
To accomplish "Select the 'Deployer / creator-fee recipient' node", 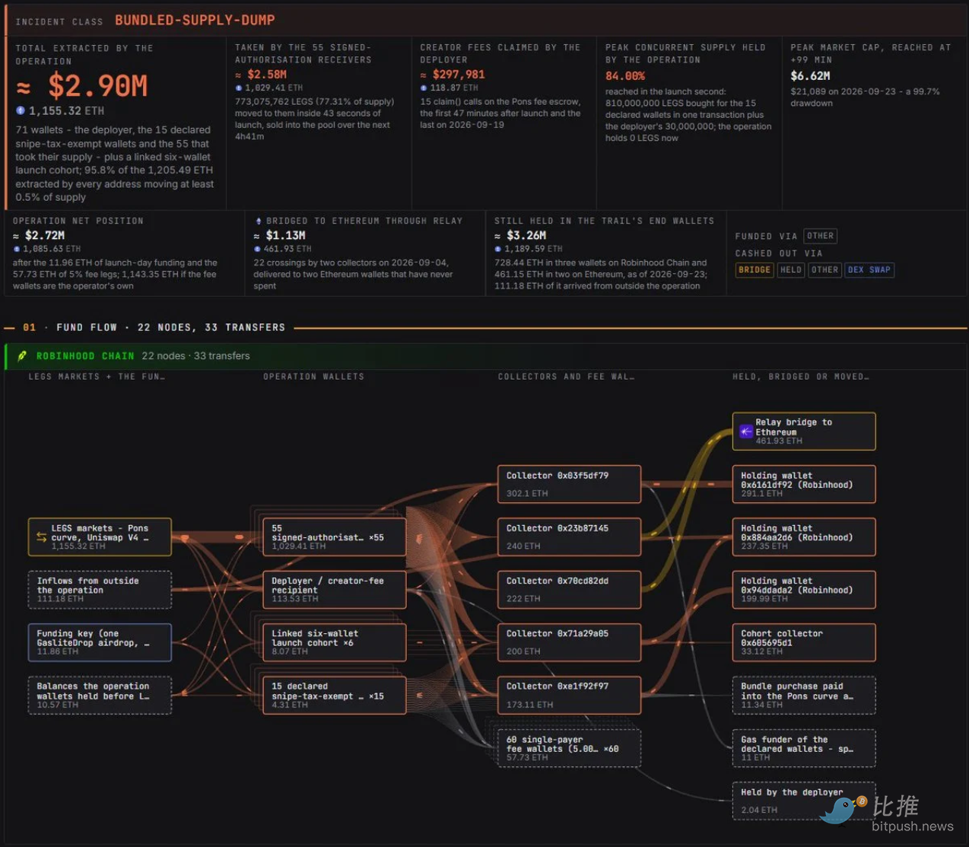I will [x=334, y=590].
